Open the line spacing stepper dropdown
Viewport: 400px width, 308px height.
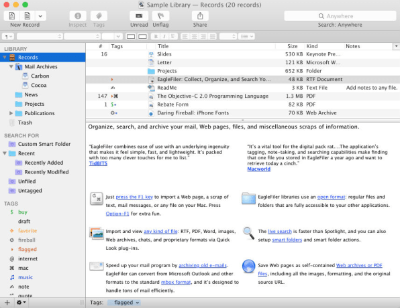(228, 36)
